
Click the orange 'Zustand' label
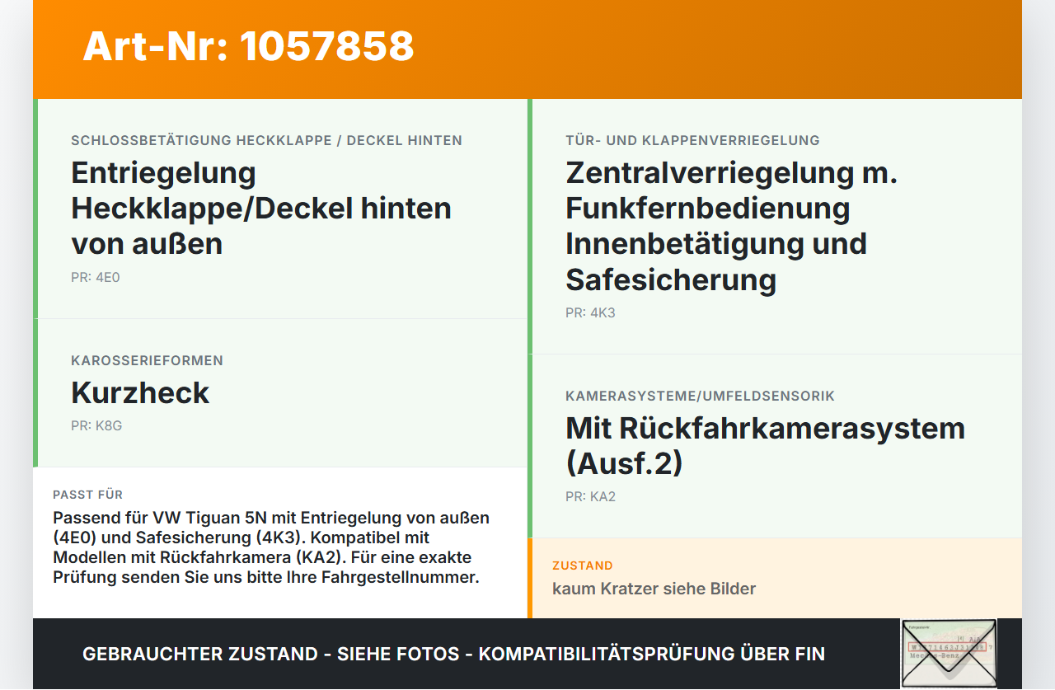(x=582, y=566)
